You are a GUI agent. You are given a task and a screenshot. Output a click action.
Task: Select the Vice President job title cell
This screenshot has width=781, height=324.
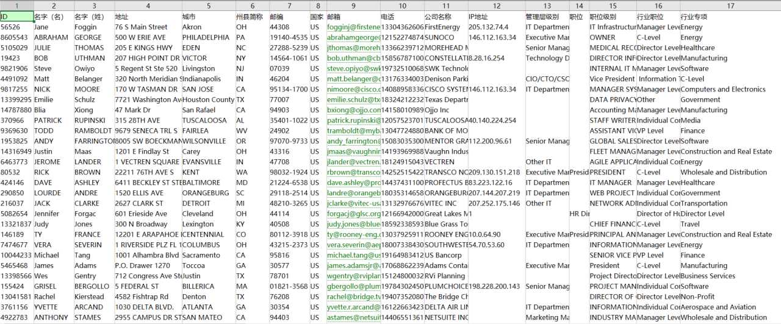(613, 79)
